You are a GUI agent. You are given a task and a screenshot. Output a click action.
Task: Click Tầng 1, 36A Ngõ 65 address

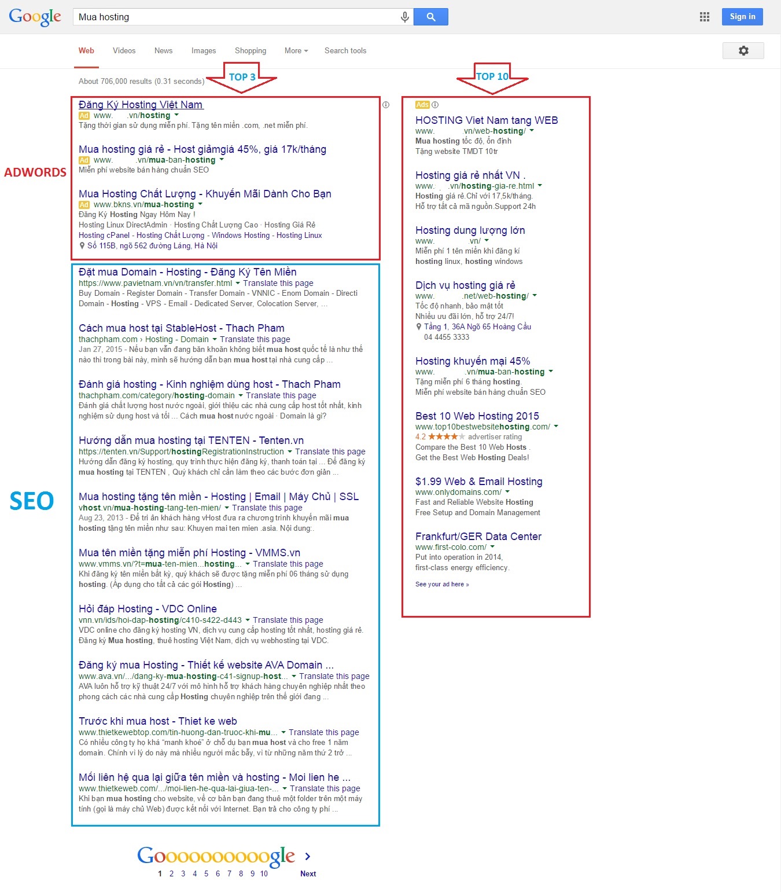click(x=477, y=327)
